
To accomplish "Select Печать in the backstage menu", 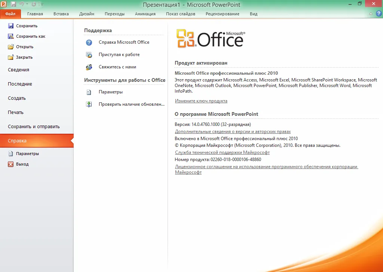I will tap(37, 112).
